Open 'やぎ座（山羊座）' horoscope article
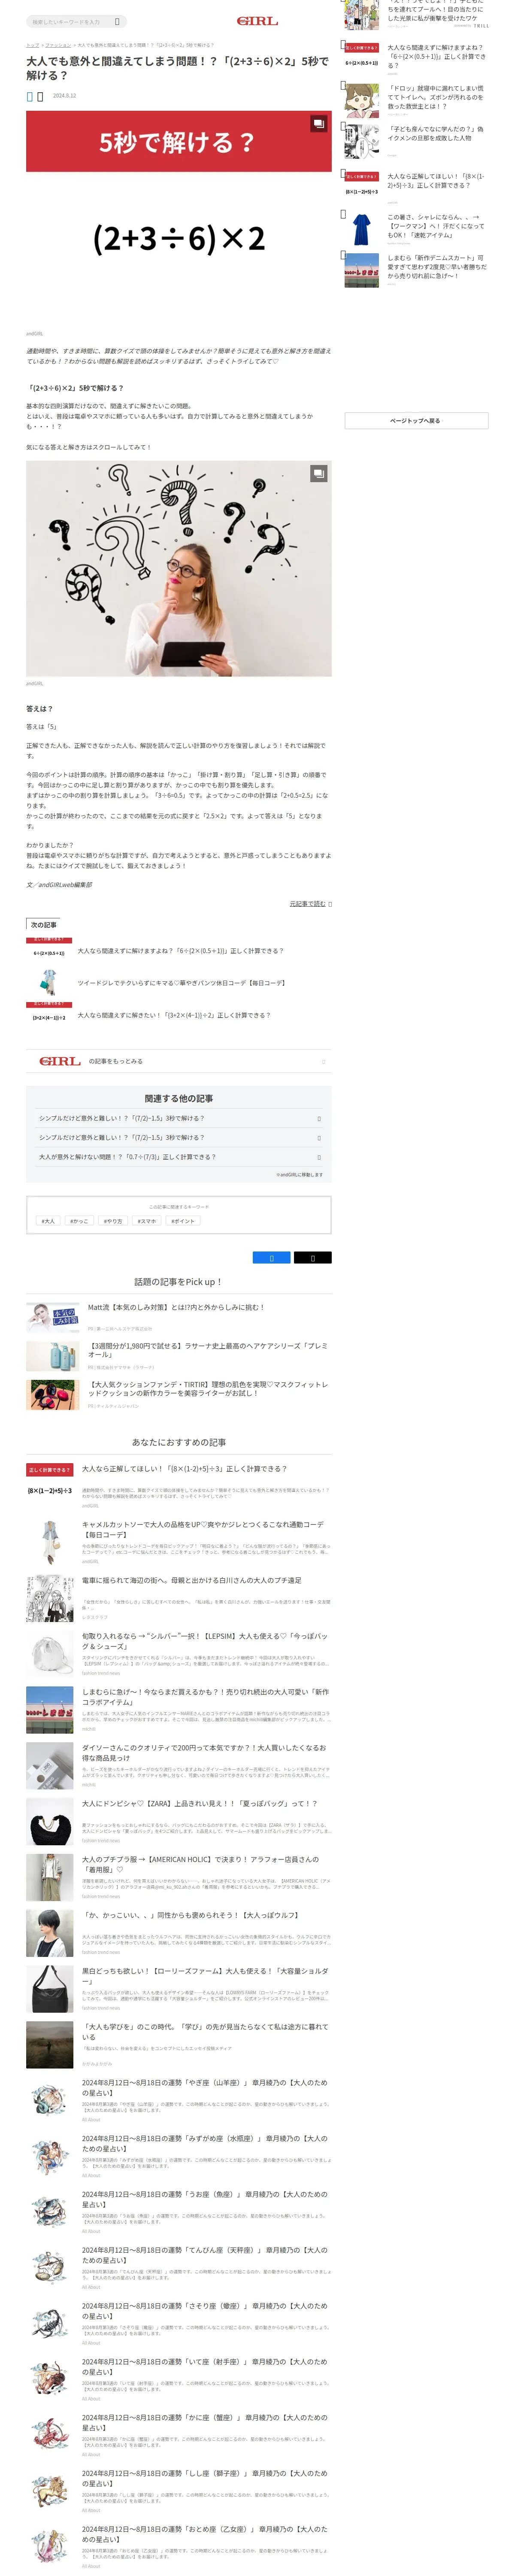This screenshot has height=2576, width=515. (205, 2088)
